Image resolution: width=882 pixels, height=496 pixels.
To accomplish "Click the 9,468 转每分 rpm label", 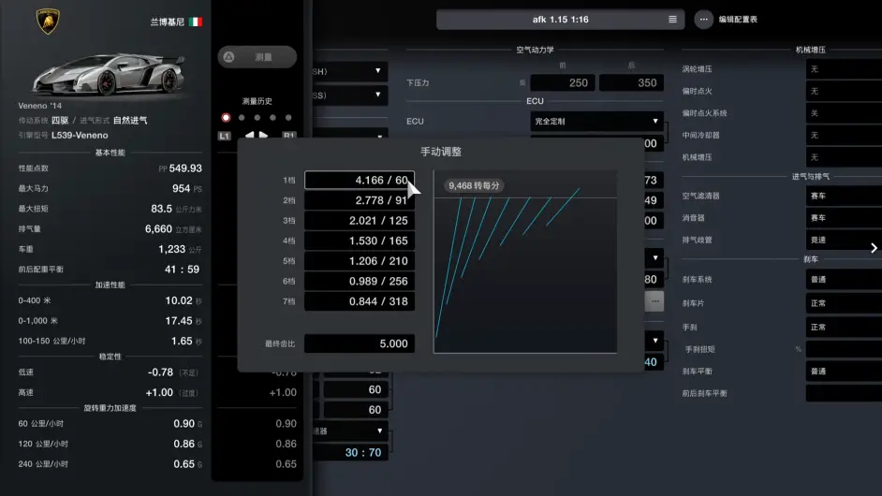I will tap(474, 185).
